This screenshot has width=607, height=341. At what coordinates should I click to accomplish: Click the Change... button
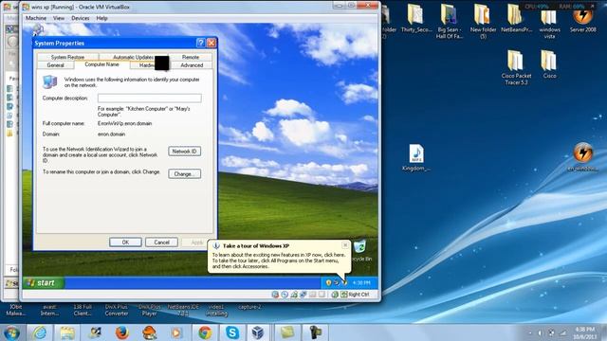[x=184, y=174]
